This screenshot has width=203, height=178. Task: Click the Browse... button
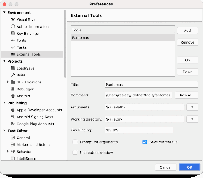tap(186, 95)
